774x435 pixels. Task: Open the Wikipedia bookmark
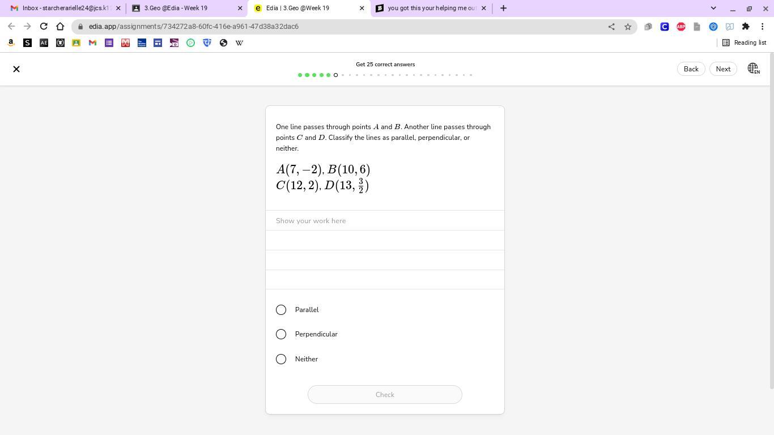point(239,43)
